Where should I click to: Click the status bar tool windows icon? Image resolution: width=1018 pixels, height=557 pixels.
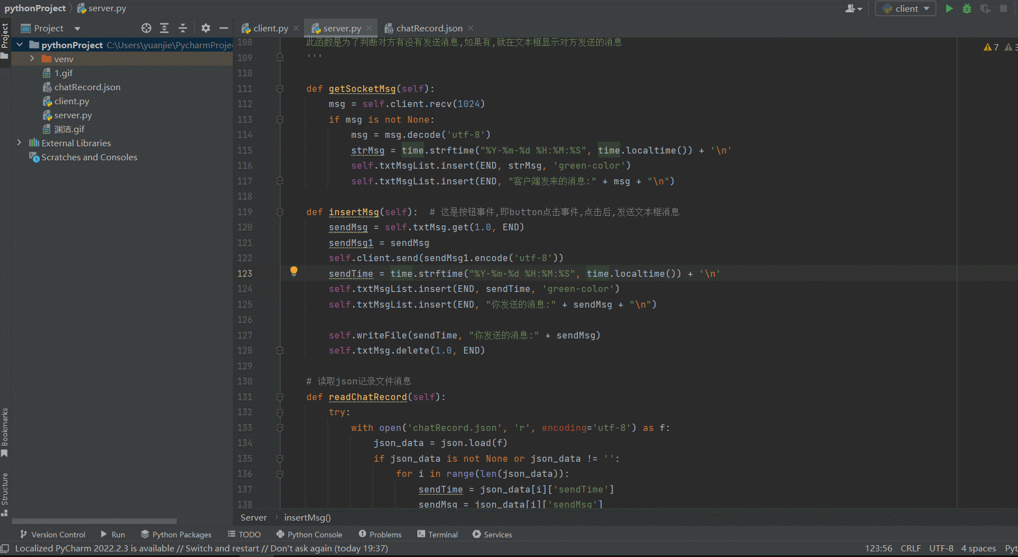[5, 549]
